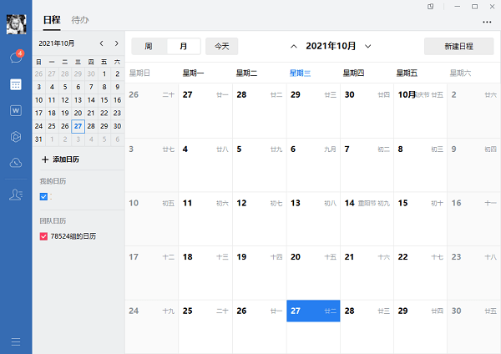Go to next month in mini calendar
Screen dimensions: 501x354
[116, 43]
